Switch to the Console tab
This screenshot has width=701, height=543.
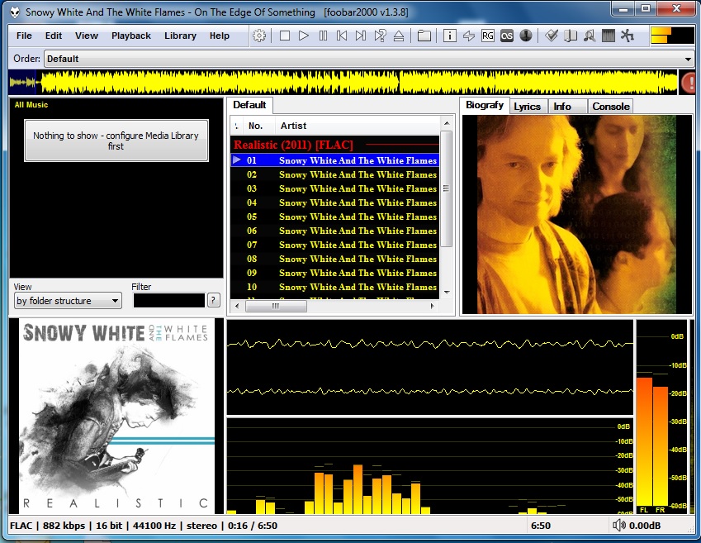[x=611, y=107]
